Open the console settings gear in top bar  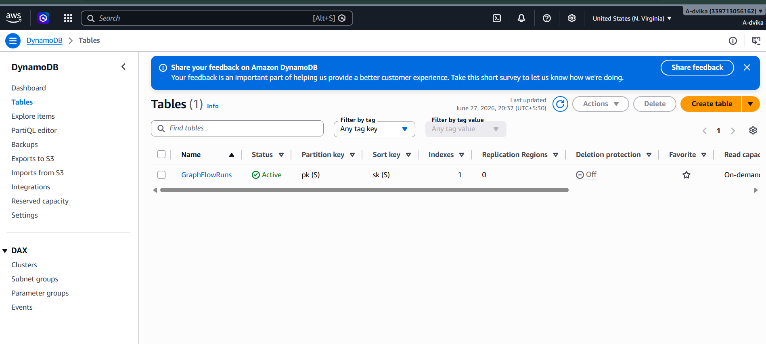[572, 18]
